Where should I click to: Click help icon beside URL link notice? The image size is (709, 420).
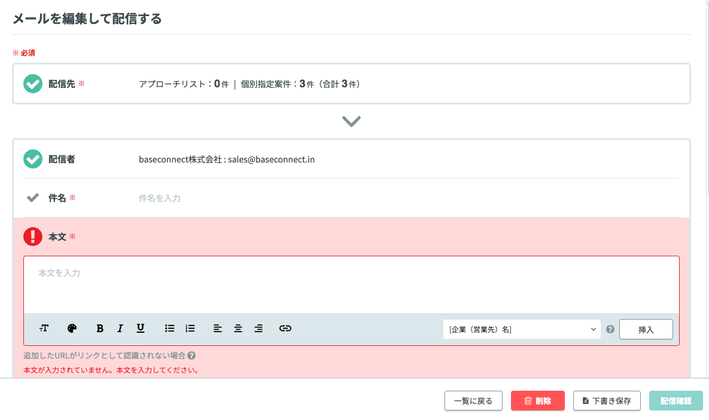point(191,356)
